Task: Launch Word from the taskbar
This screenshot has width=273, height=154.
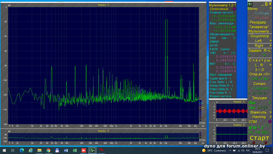Action: [66, 150]
